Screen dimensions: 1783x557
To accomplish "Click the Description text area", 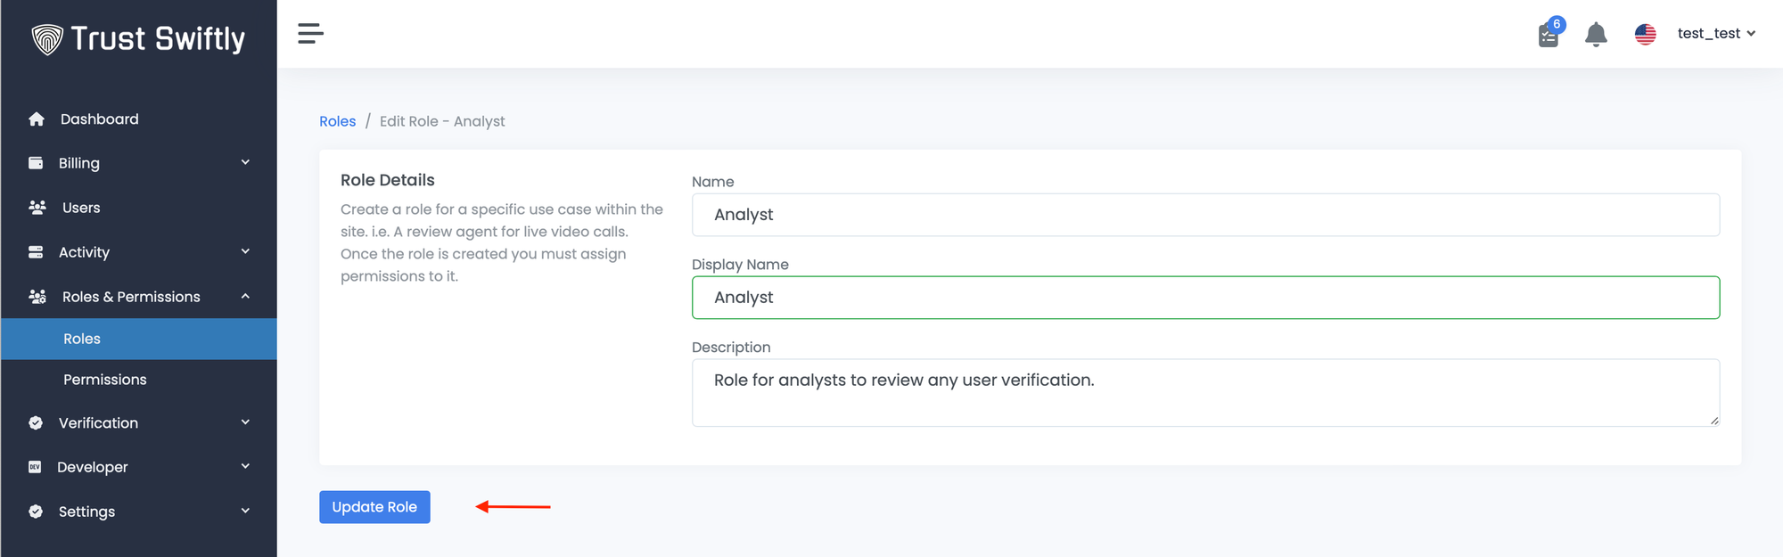I will click(x=1205, y=392).
